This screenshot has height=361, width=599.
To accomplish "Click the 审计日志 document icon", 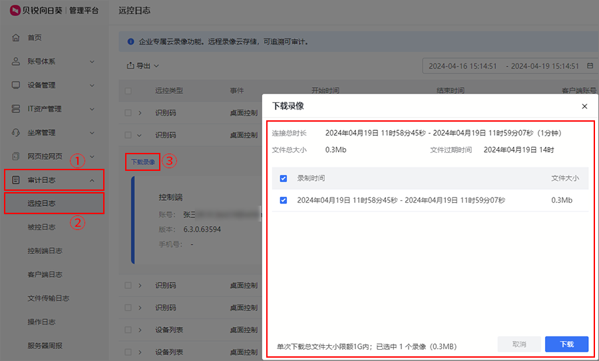I will point(16,180).
